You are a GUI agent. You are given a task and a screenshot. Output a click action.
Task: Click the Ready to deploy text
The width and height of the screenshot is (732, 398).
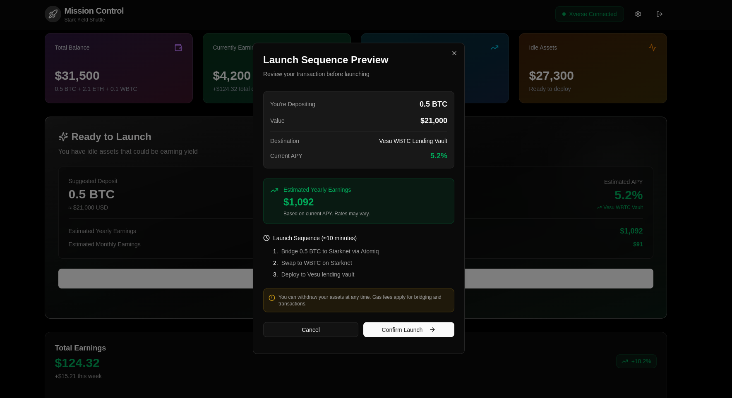(550, 89)
